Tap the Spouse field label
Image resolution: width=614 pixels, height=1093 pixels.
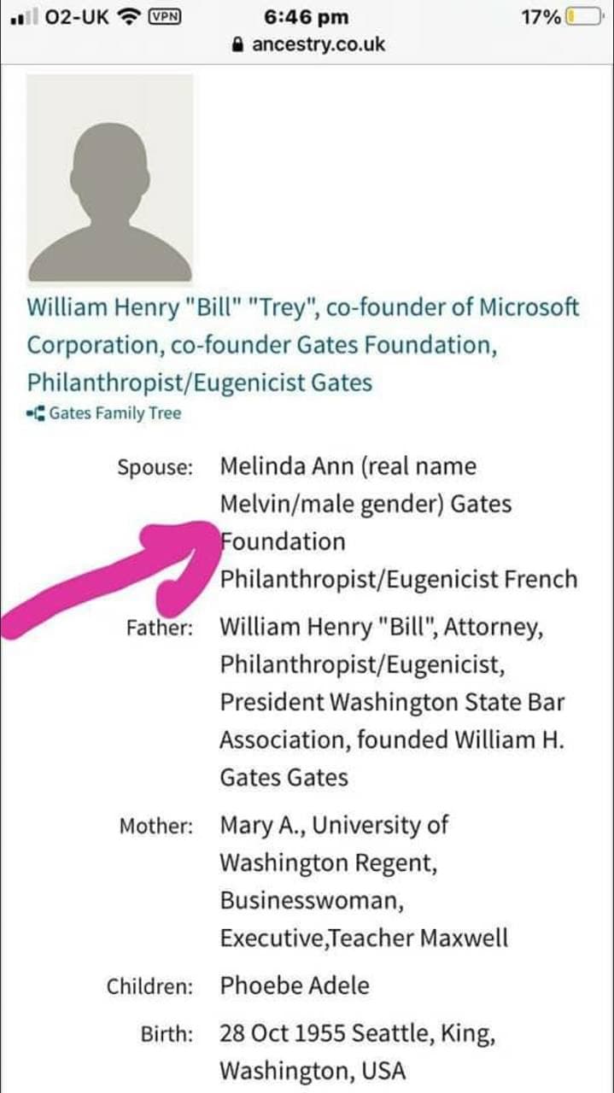pyautogui.click(x=155, y=468)
